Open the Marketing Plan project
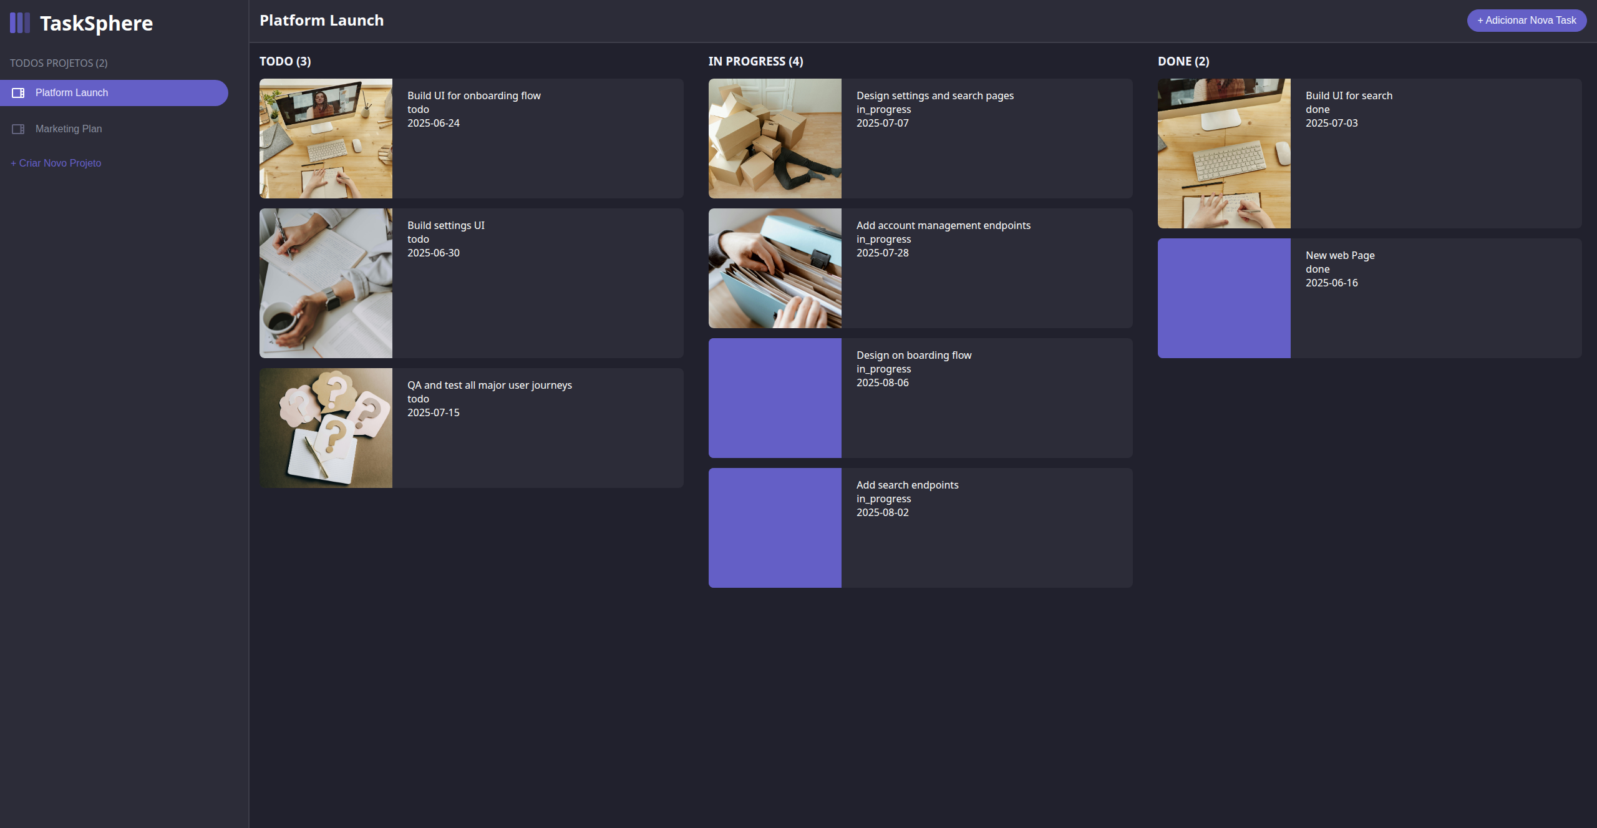The image size is (1597, 828). click(x=69, y=129)
